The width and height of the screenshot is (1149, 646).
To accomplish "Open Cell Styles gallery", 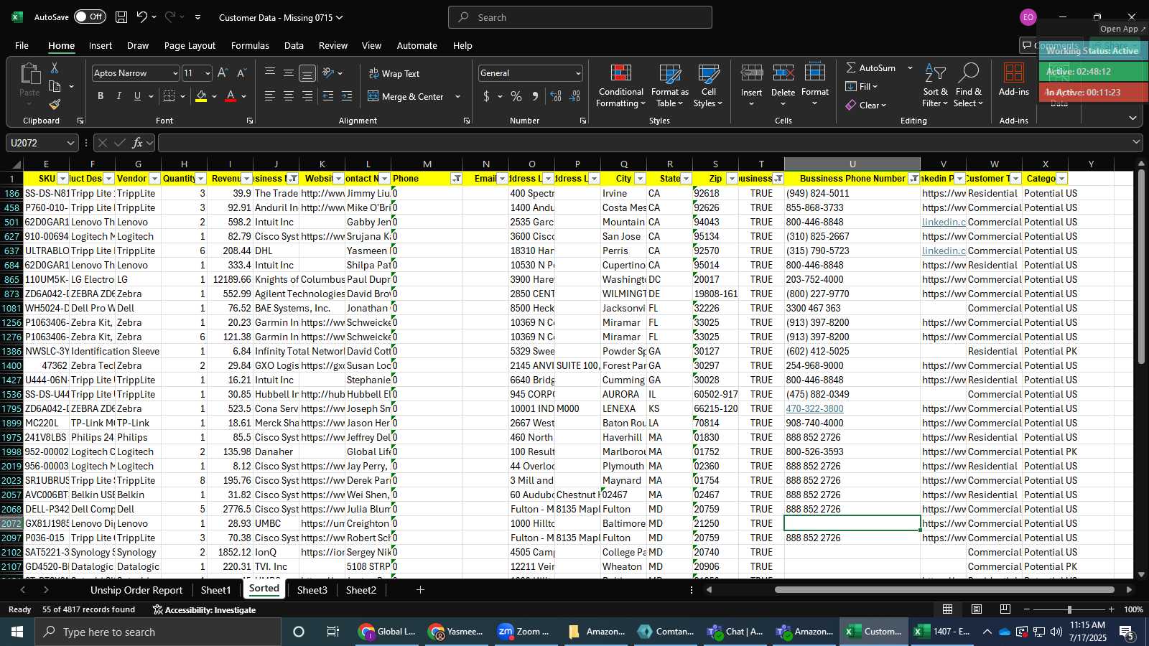I will [x=708, y=86].
